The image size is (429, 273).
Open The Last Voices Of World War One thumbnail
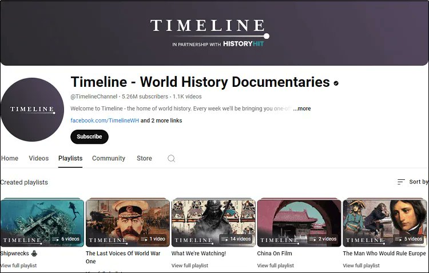coord(128,222)
